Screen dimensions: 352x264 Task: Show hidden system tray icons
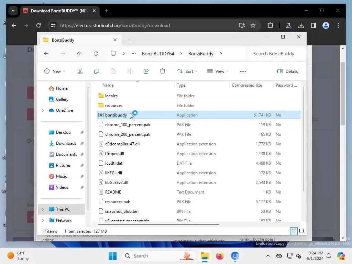click(x=268, y=256)
